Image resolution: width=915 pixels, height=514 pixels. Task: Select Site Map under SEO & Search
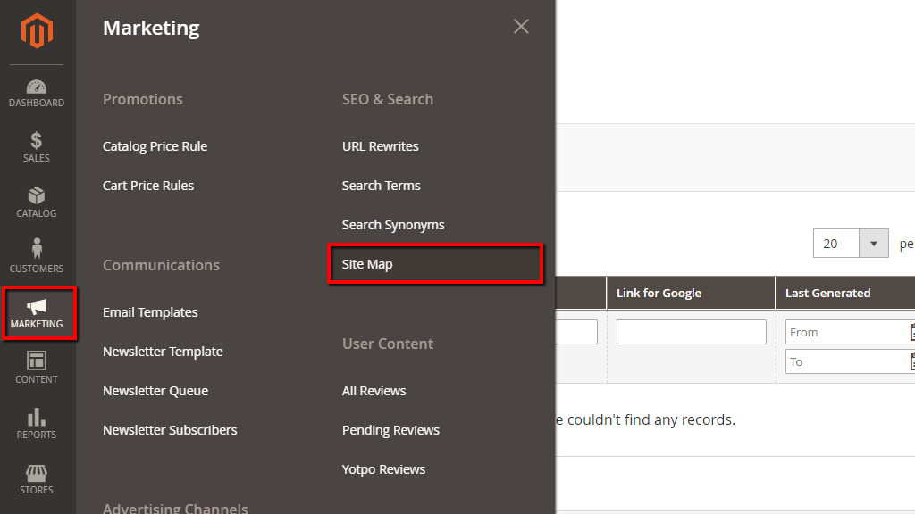[366, 263]
